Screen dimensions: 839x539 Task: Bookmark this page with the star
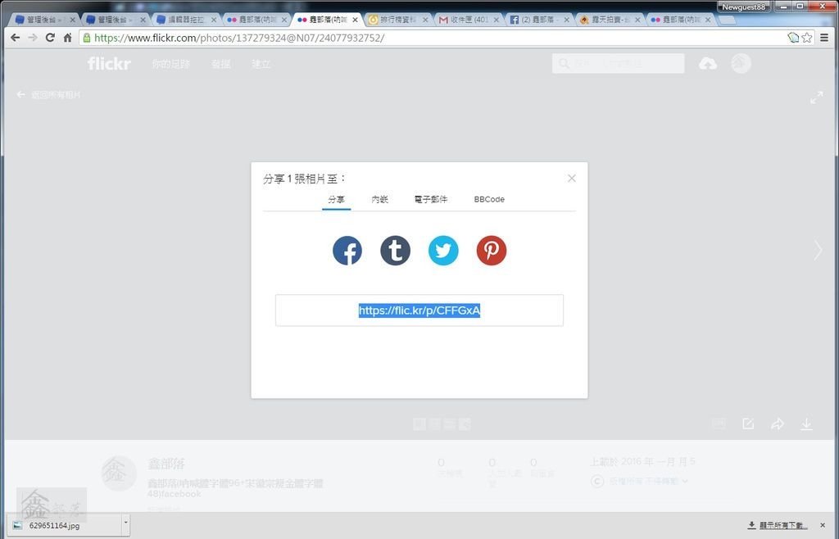point(807,38)
